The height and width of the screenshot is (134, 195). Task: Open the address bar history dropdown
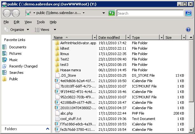coord(104,13)
